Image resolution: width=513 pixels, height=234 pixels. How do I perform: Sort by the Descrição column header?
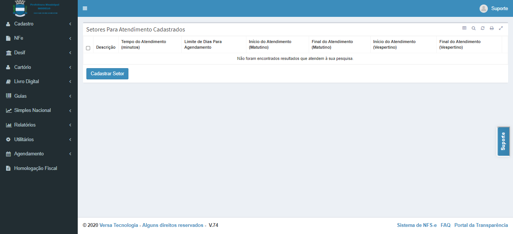[106, 48]
